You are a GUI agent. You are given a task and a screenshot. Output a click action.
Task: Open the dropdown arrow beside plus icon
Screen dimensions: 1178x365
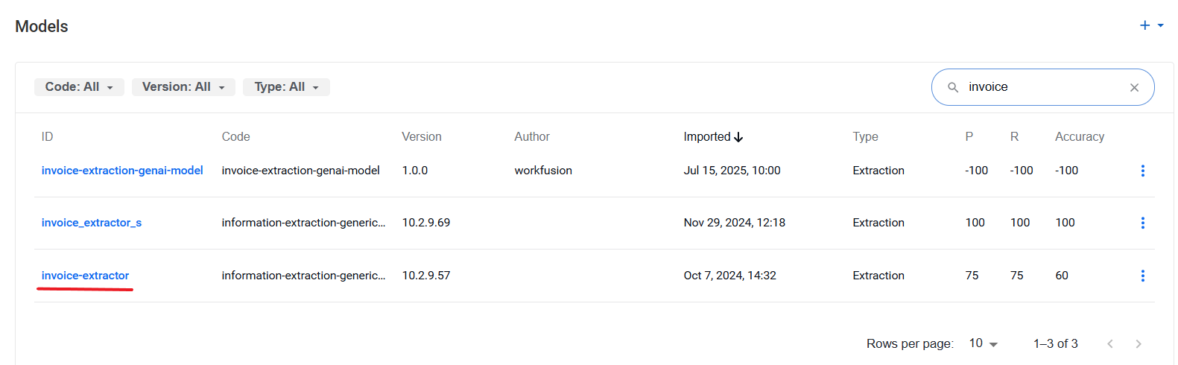tap(1160, 25)
